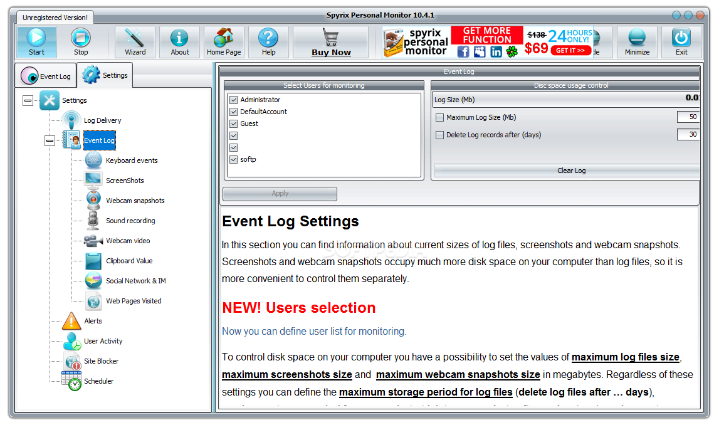Edit the maximum log size field showing 50
The image size is (719, 425).
coord(688,117)
